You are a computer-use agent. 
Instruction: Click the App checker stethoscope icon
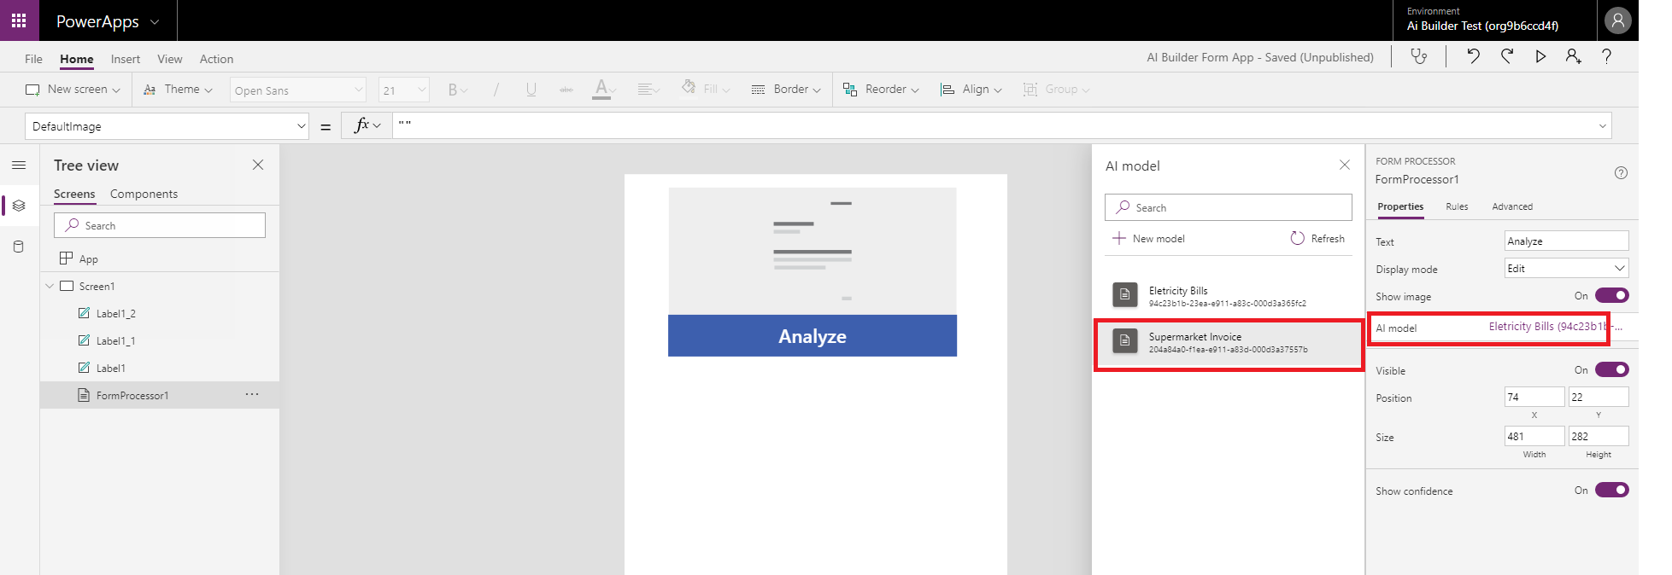tap(1419, 57)
